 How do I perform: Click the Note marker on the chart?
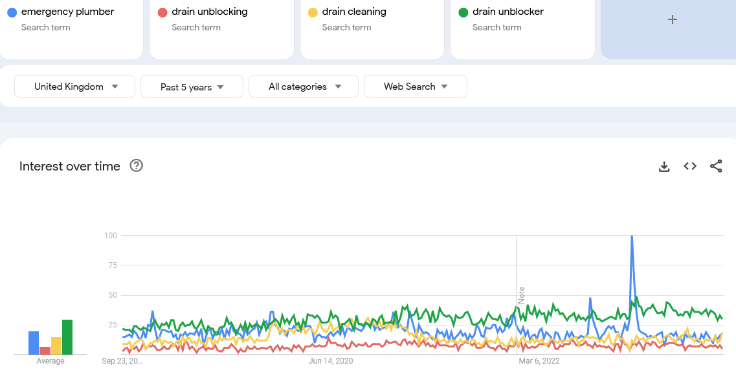[x=521, y=295]
